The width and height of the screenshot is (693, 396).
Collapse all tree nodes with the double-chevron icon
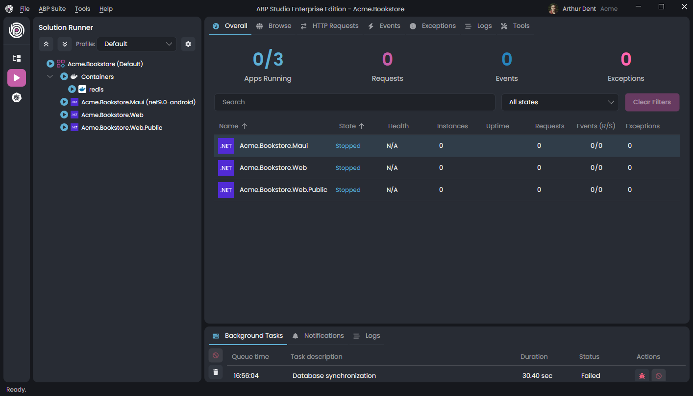[x=46, y=44]
